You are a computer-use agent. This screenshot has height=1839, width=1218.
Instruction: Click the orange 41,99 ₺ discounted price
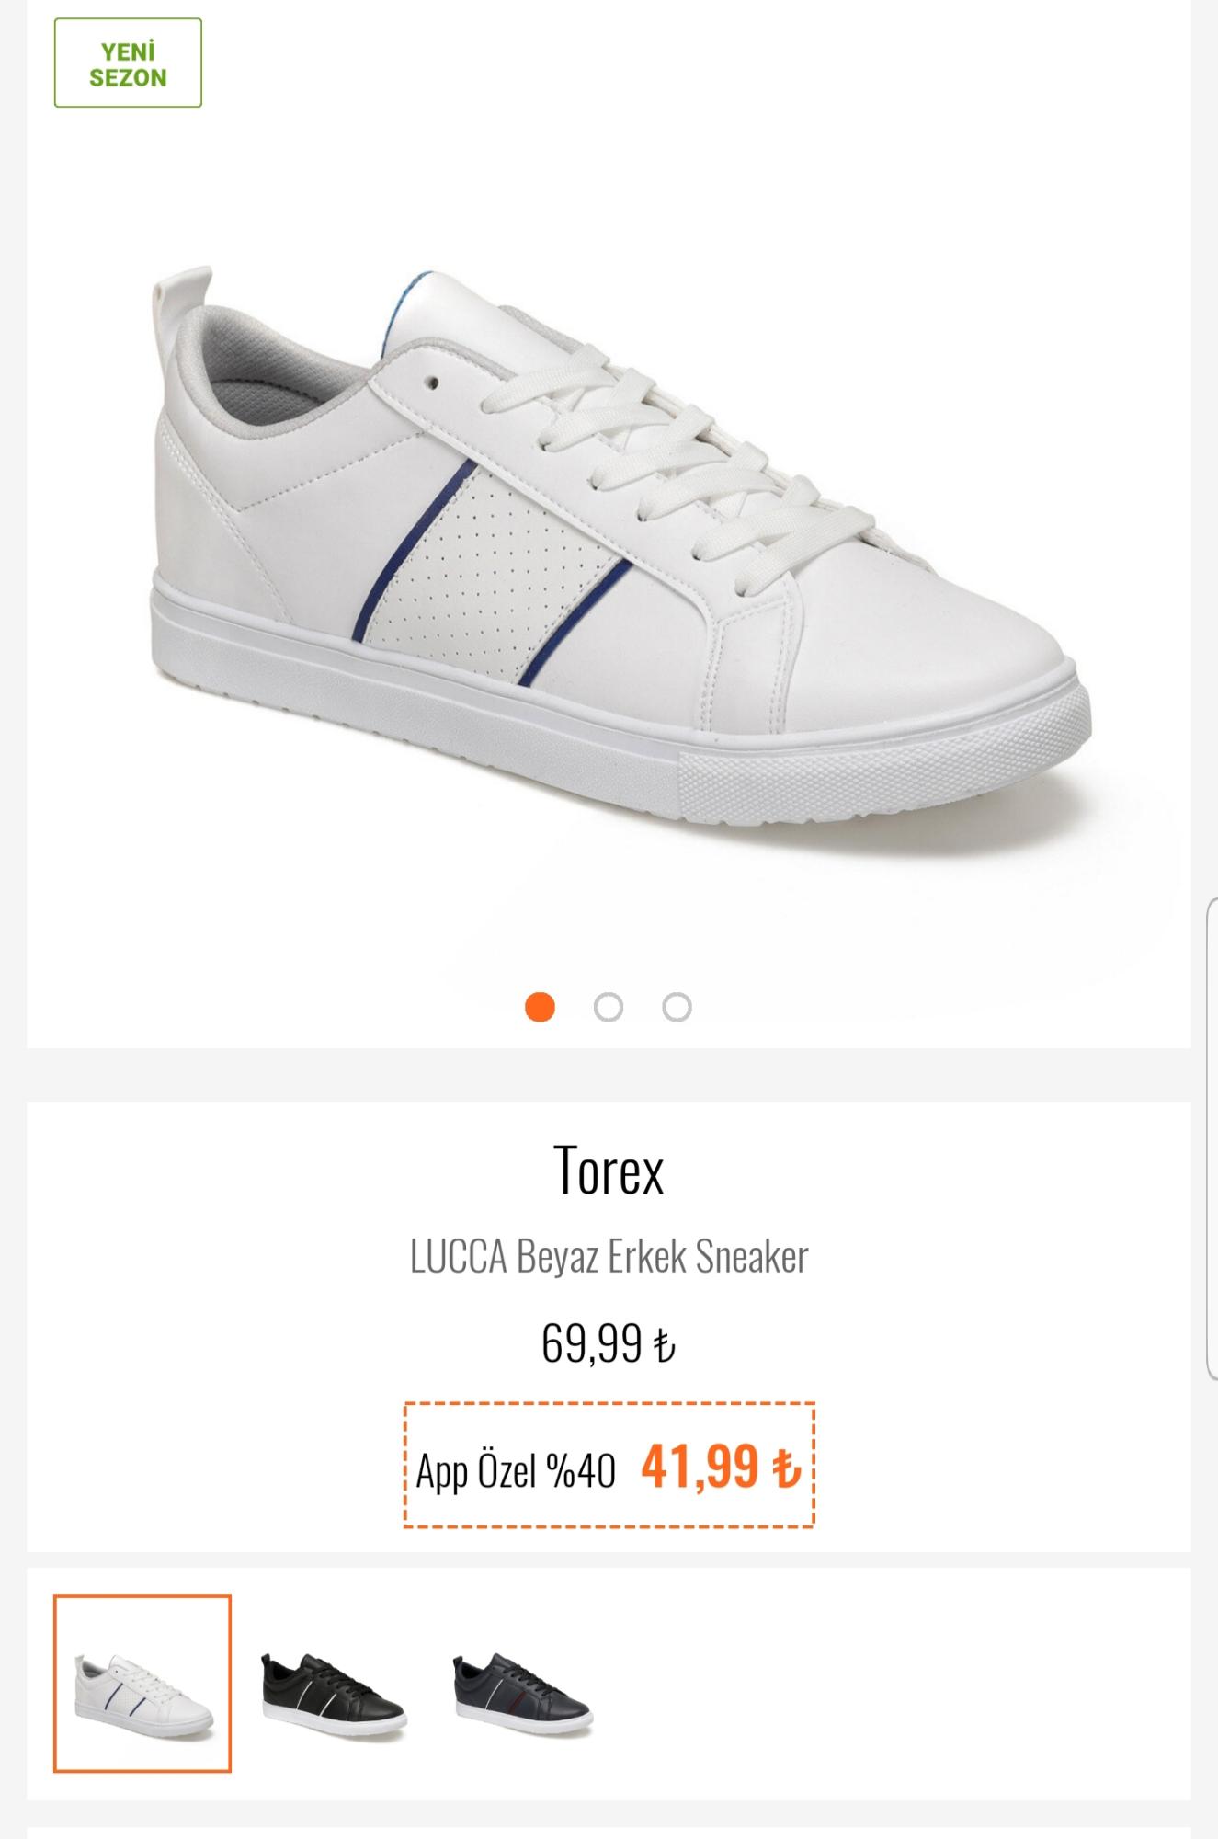pyautogui.click(x=722, y=1466)
